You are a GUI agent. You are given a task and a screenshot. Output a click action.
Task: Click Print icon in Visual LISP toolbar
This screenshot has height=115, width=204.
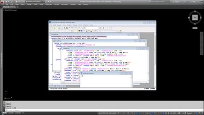pyautogui.click(x=59, y=28)
